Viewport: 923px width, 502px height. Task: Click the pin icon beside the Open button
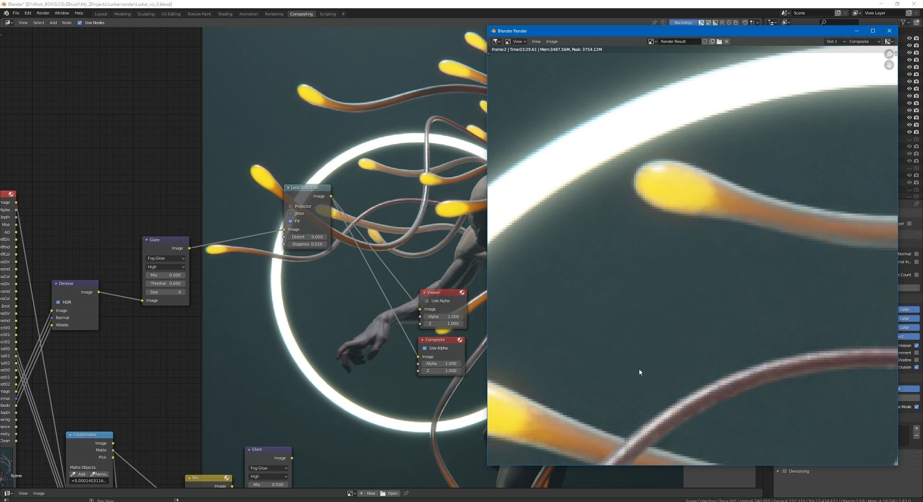pos(406,493)
